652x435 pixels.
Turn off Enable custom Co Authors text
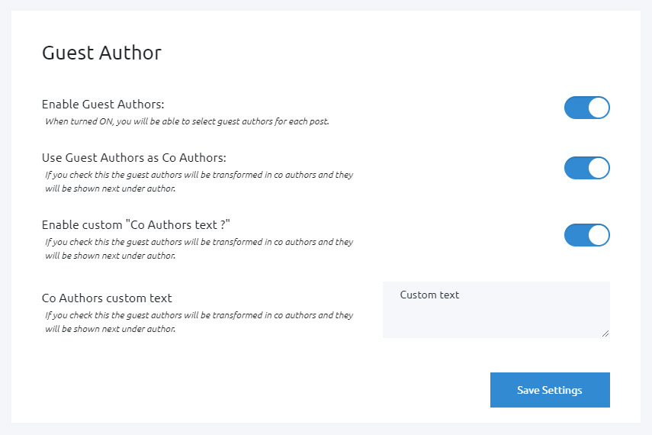click(x=586, y=235)
